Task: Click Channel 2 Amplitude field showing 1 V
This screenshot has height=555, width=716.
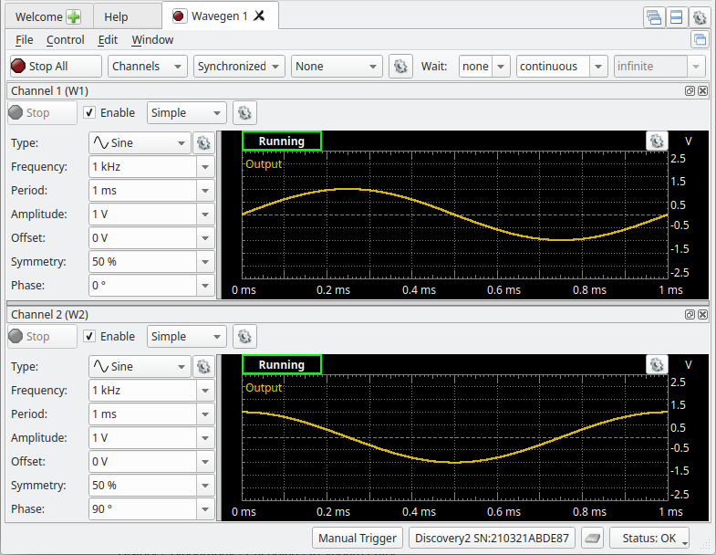Action: (x=143, y=438)
